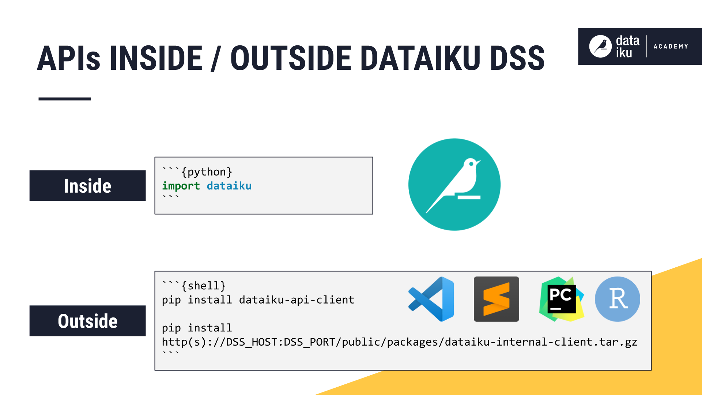Click the ACADEMY text in the badge
This screenshot has height=395, width=702.
click(671, 46)
